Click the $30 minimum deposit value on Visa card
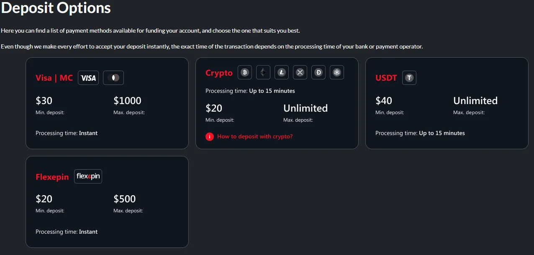534x255 pixels. (x=44, y=100)
